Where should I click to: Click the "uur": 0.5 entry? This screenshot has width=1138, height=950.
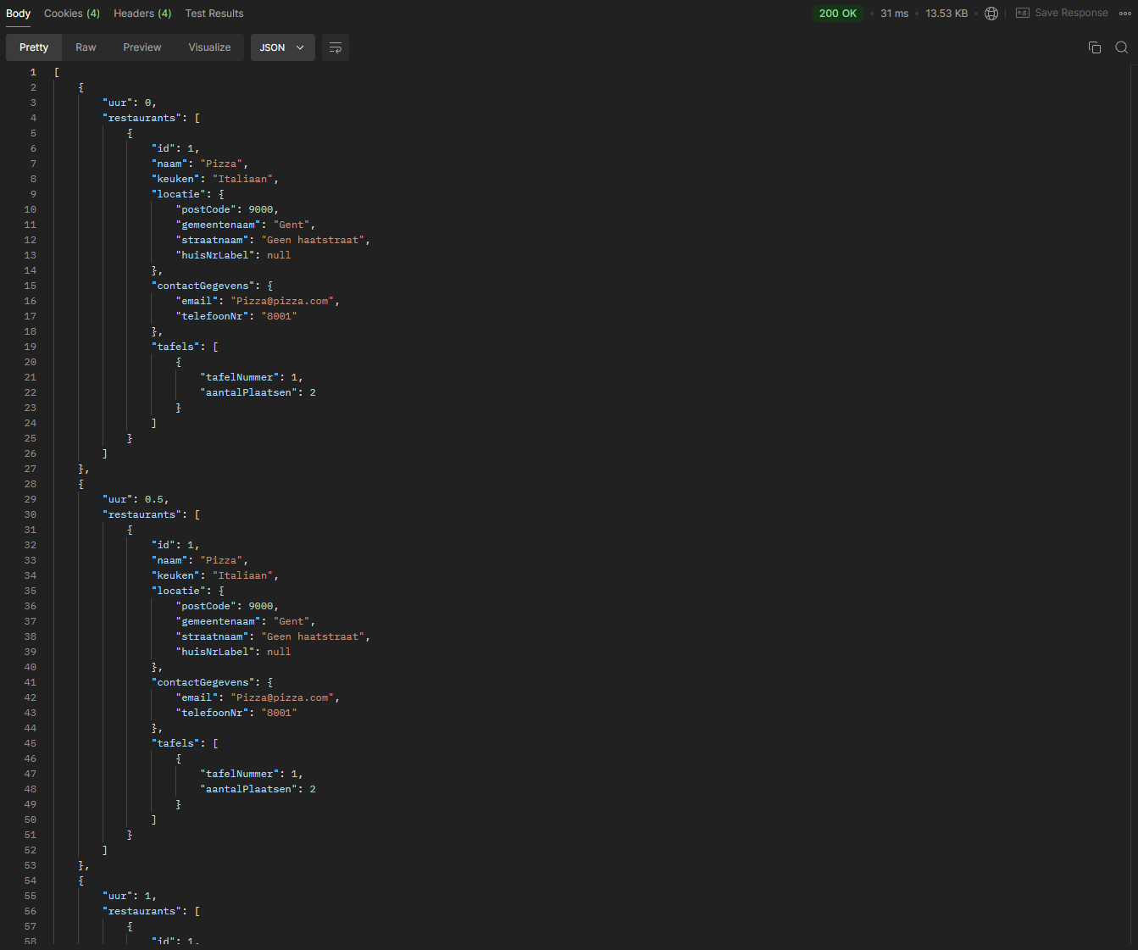[x=136, y=499]
